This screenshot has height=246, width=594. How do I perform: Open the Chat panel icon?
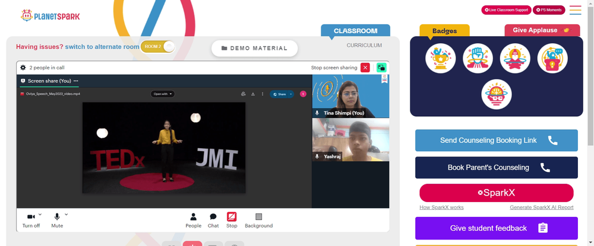click(x=213, y=217)
